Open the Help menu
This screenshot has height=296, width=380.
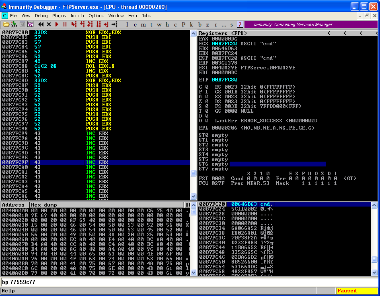click(133, 16)
